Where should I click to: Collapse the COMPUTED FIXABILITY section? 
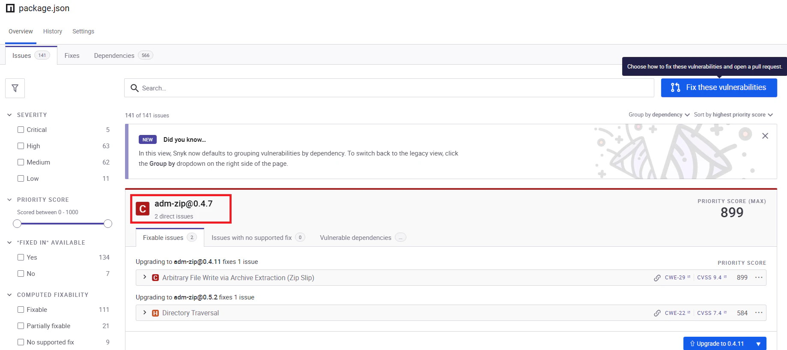coord(9,295)
